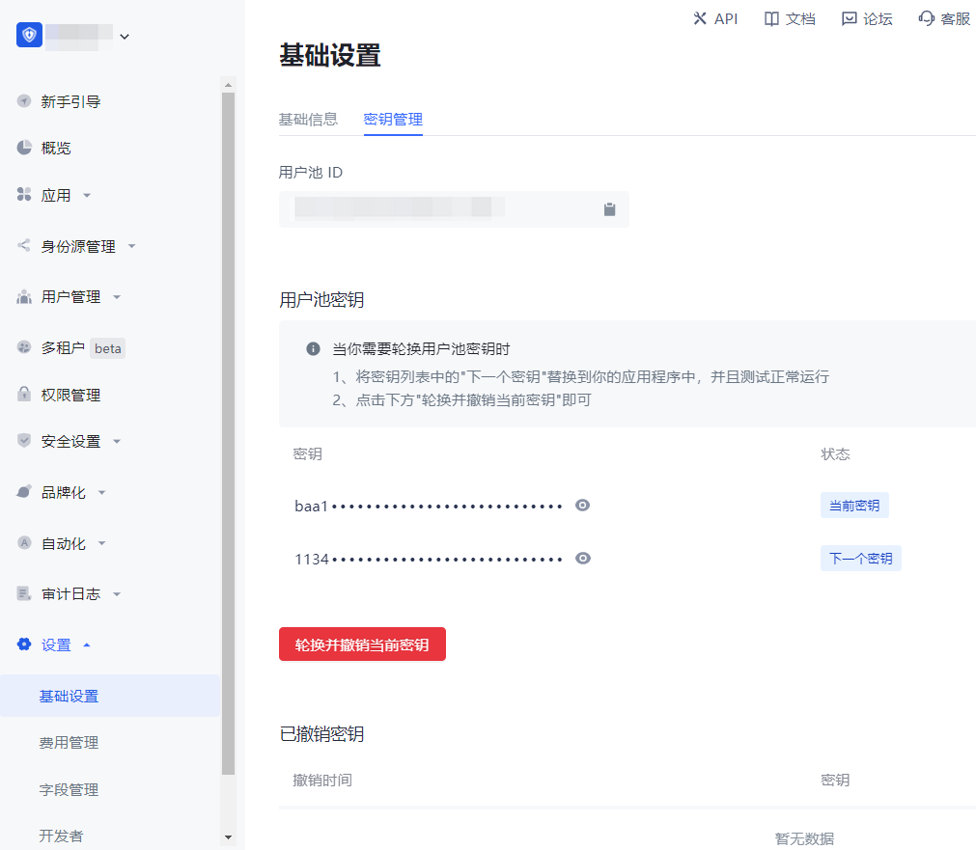Click the red 轮换并撤销当前密钥 button

pos(362,644)
